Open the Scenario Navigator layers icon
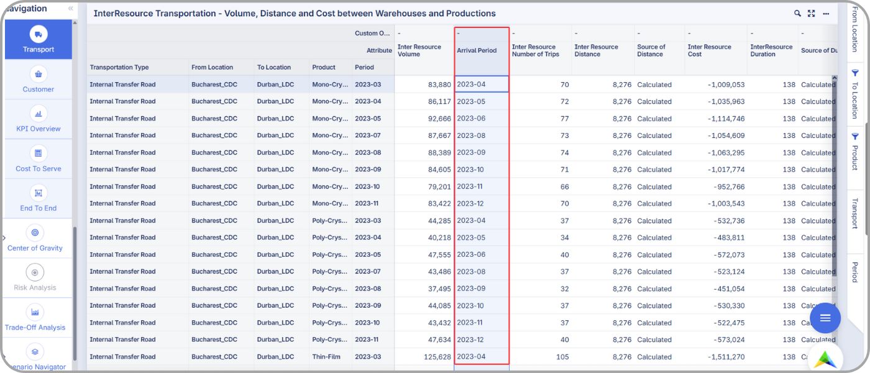Screen dimensions: 870x373 [x=35, y=351]
